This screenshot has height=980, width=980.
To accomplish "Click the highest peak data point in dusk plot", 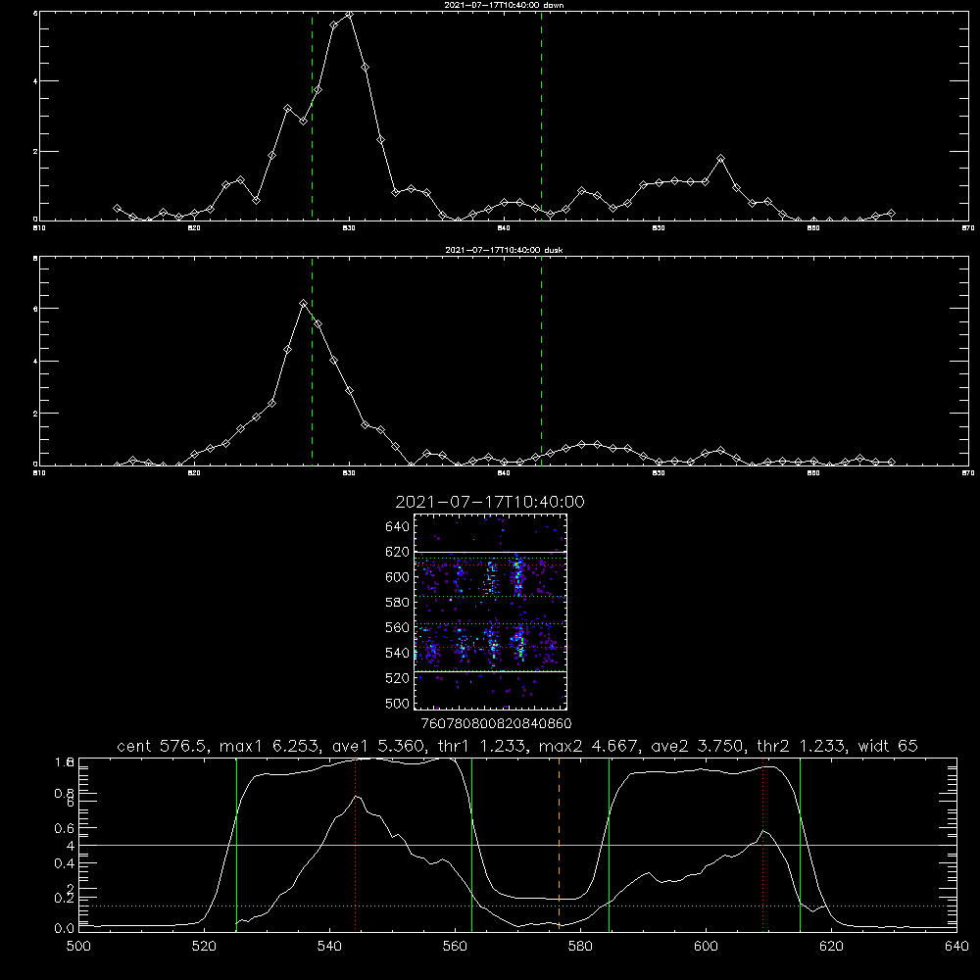I will click(303, 303).
